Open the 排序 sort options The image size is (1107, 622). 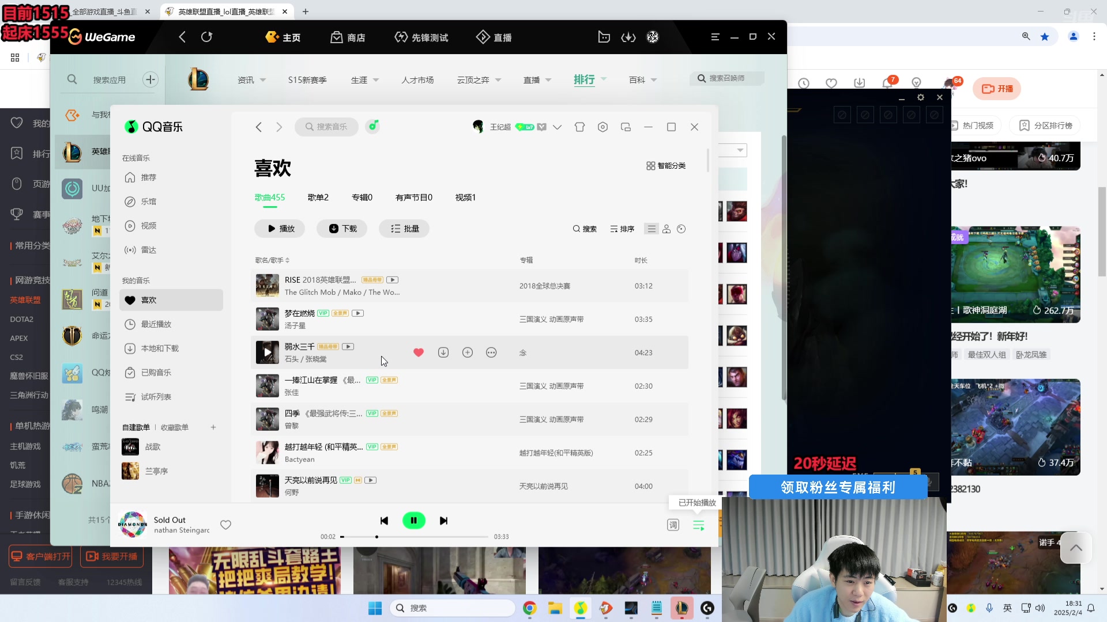622,229
